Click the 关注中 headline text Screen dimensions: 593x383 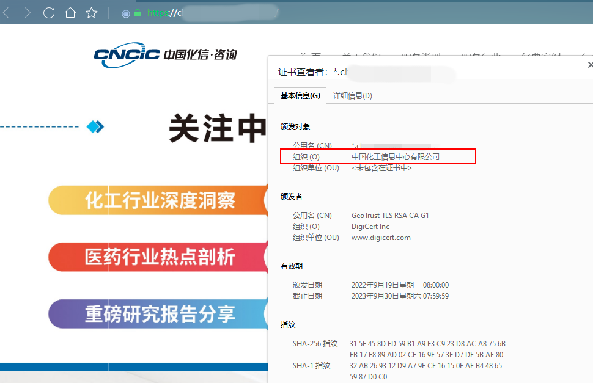[x=218, y=128]
